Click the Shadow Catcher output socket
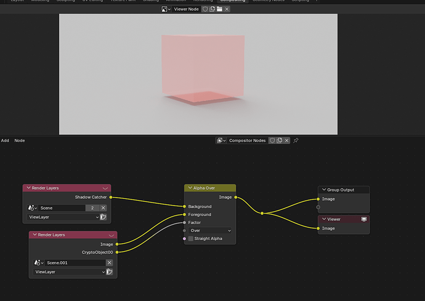This screenshot has width=425, height=301. [111, 197]
